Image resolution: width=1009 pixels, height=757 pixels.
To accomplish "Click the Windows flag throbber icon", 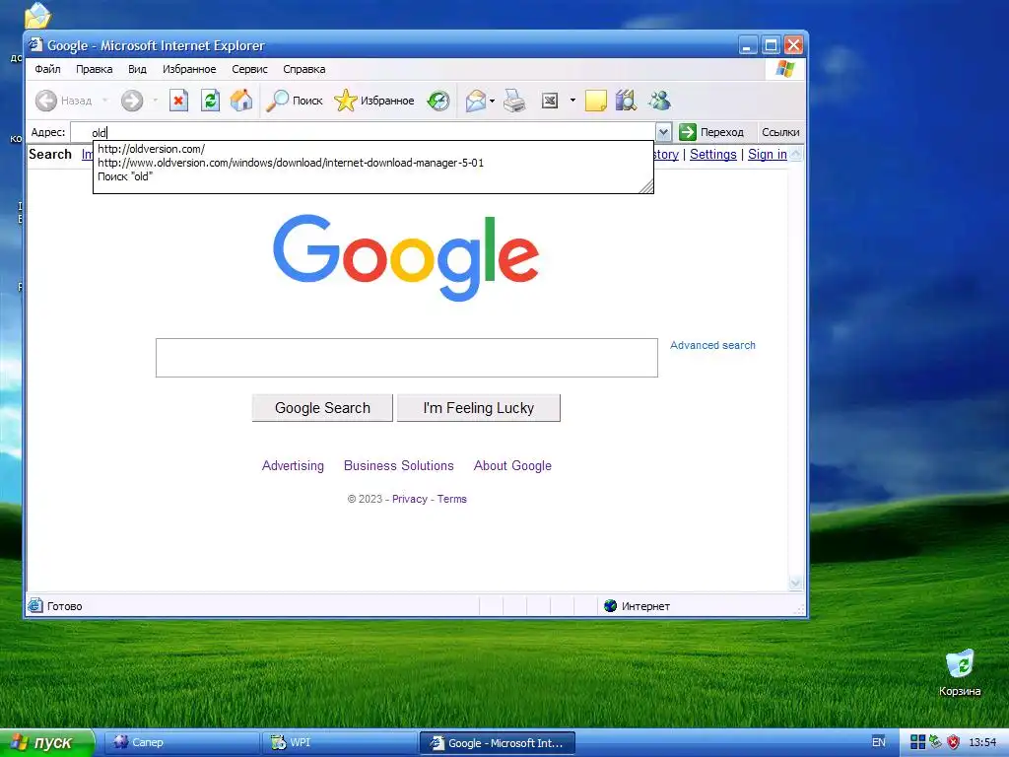I will point(785,69).
